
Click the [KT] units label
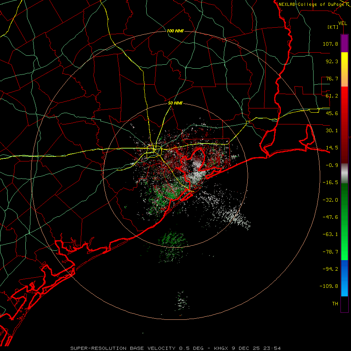[x=333, y=27]
